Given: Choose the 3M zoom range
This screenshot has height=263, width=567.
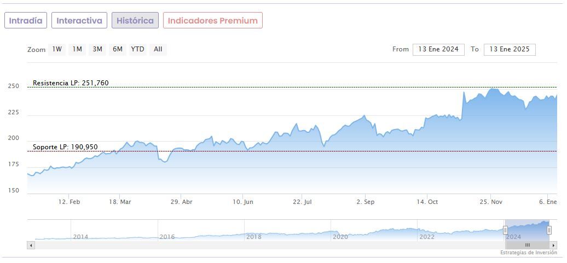Looking at the screenshot, I should (97, 49).
